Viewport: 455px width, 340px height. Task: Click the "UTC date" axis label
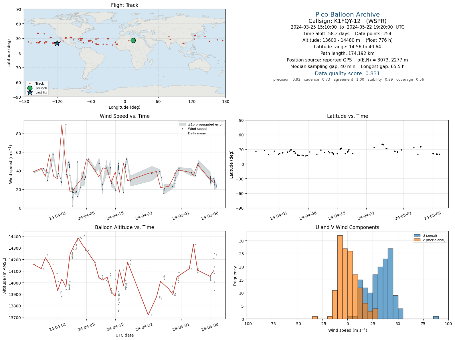pos(124,335)
